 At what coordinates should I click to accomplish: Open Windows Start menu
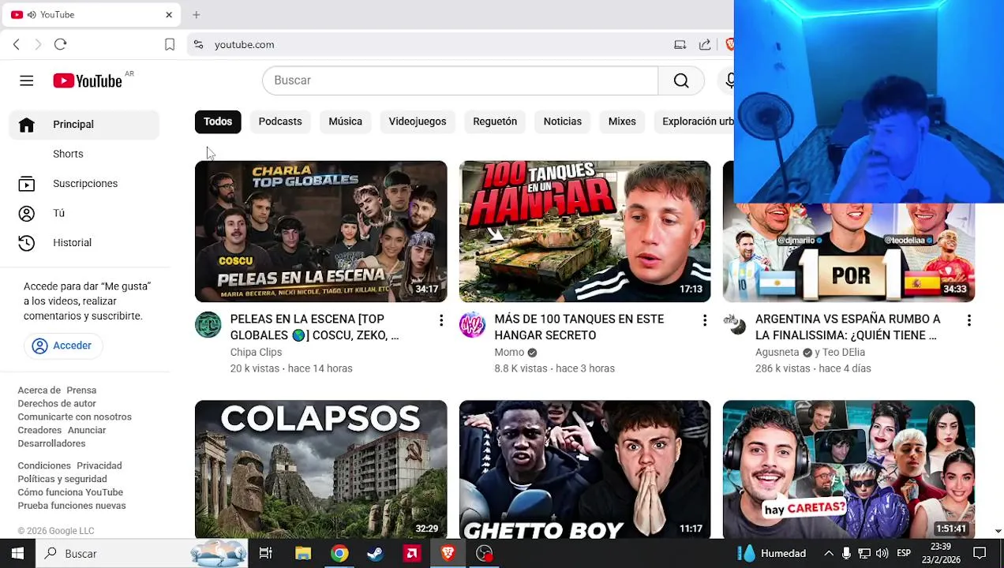(17, 554)
